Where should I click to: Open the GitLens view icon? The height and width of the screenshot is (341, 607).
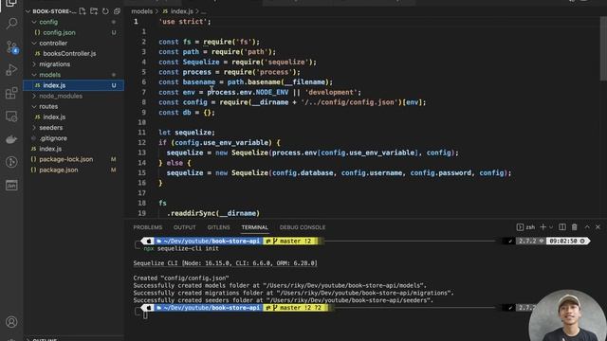click(11, 162)
